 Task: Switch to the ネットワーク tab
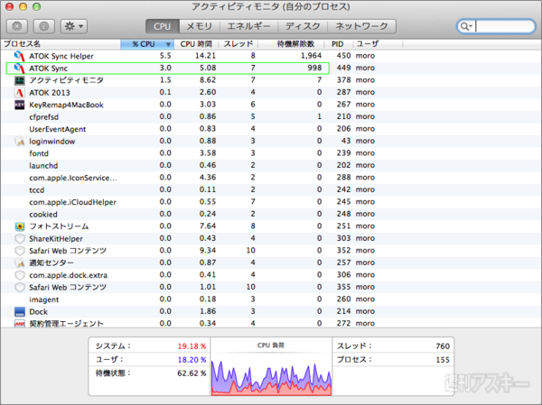click(361, 26)
